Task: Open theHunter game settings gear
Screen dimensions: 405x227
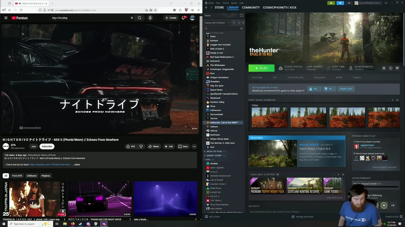Action: coord(384,68)
